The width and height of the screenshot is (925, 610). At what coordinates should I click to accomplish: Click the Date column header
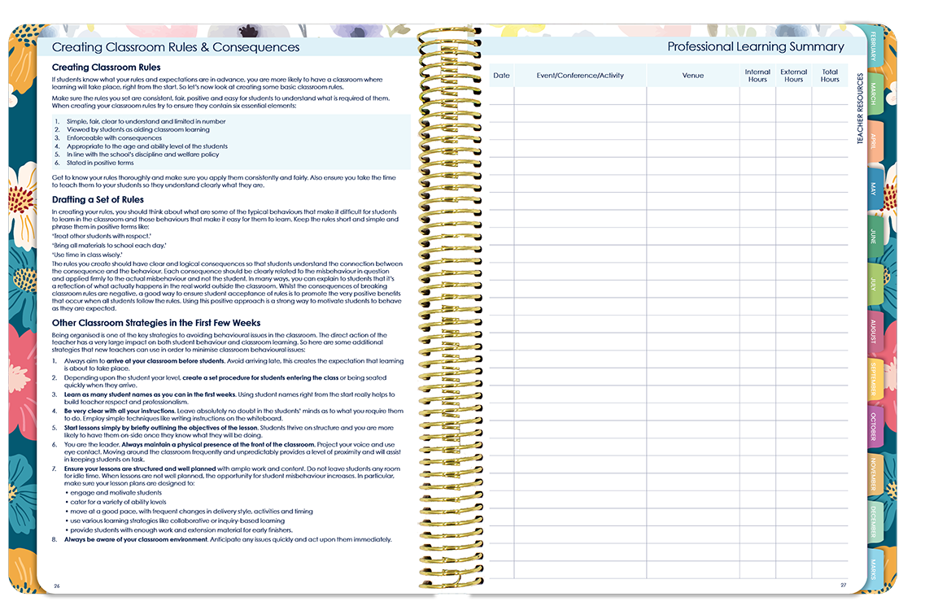[502, 75]
